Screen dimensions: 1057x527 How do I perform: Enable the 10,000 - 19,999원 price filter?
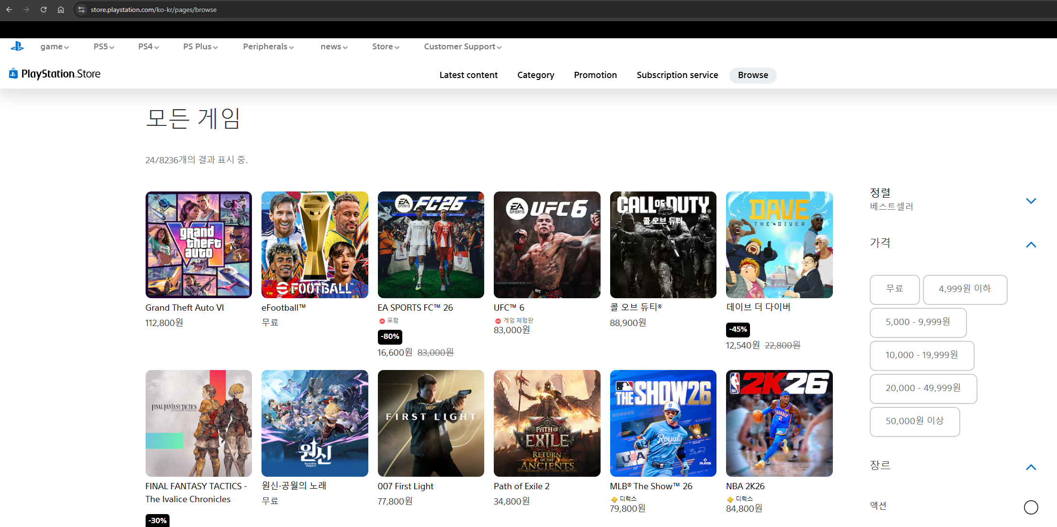click(x=921, y=355)
